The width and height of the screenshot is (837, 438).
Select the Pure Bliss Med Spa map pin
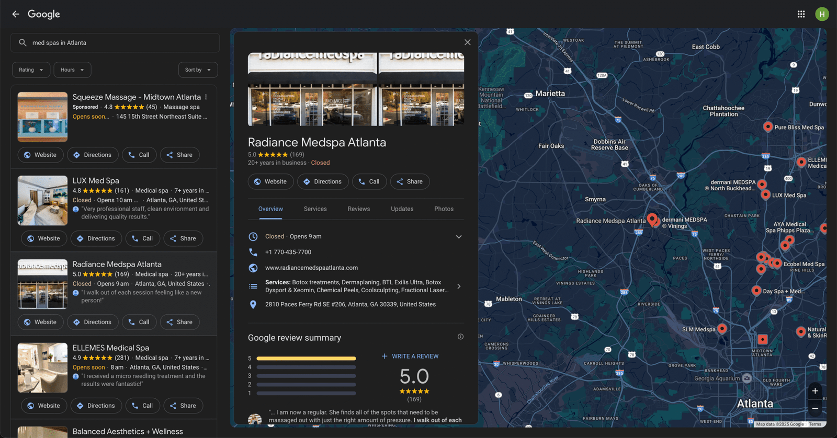[x=767, y=126]
